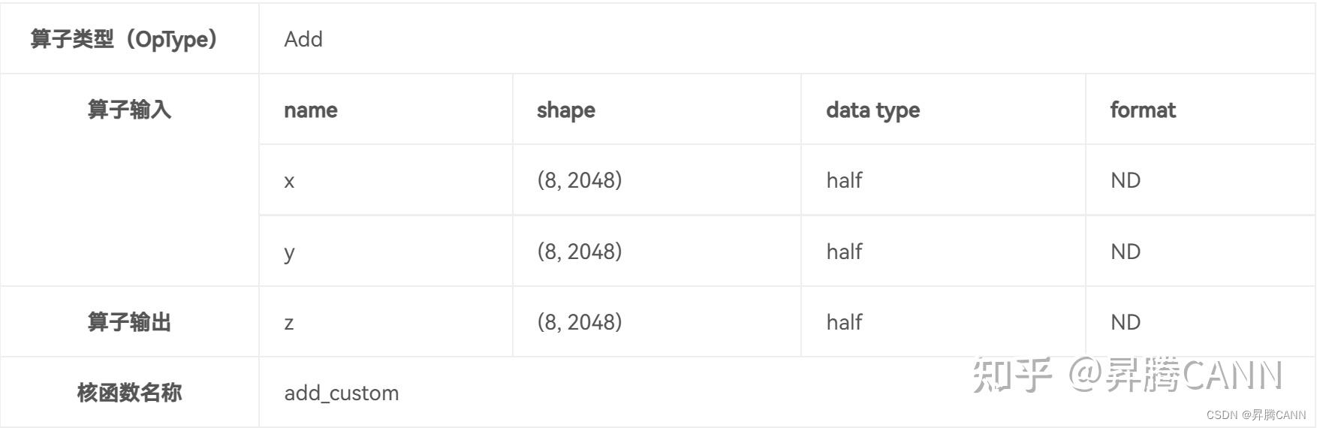Click the 核函数名称 row label
This screenshot has width=1317, height=428.
(x=129, y=393)
